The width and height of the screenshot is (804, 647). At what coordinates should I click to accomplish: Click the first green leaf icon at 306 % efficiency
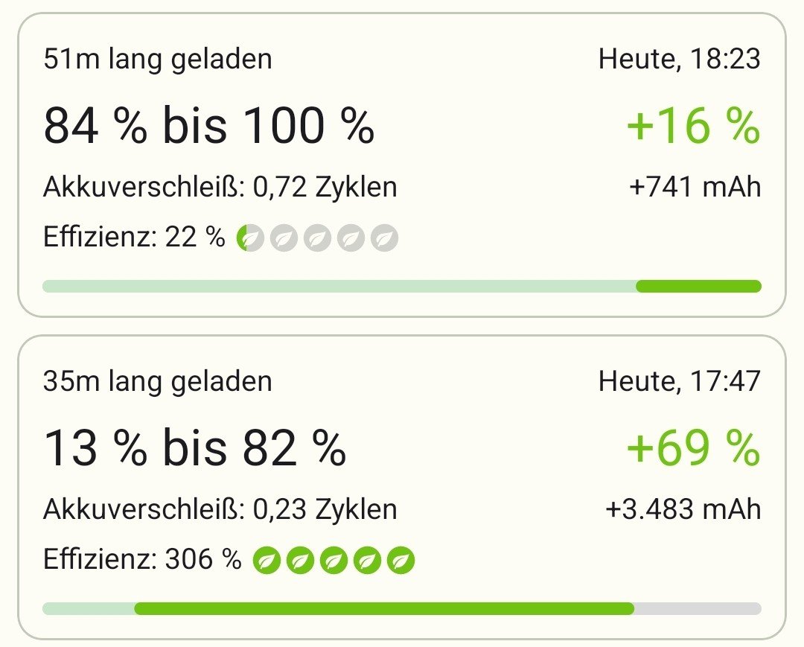267,560
